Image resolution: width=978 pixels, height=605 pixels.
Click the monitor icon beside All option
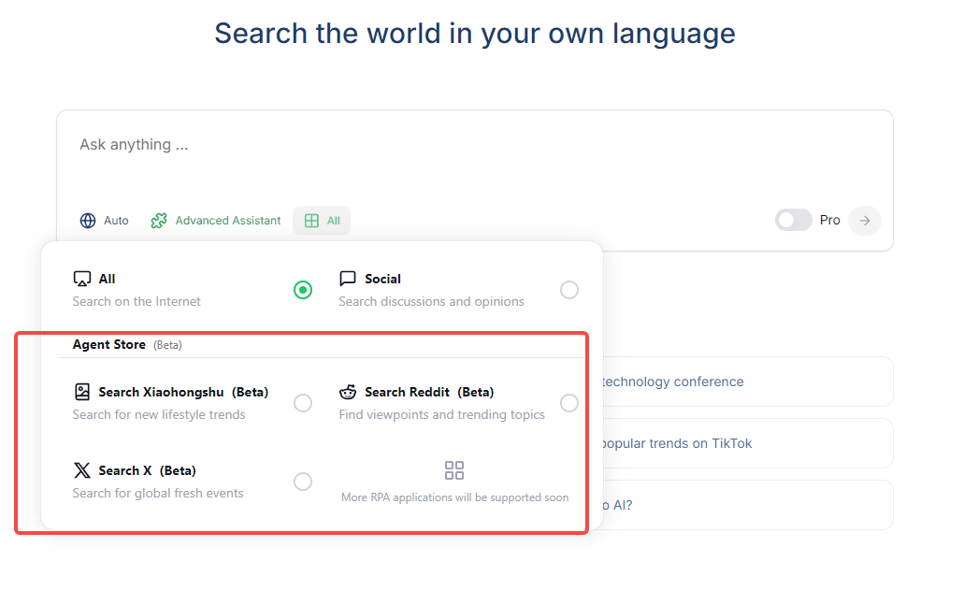(82, 279)
